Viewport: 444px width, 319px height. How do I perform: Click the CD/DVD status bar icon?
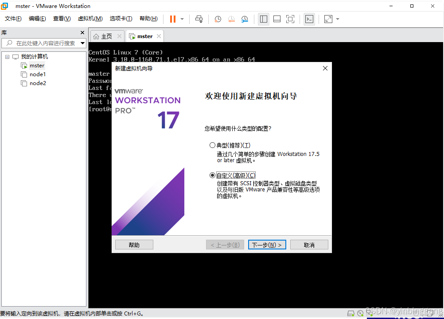360,313
